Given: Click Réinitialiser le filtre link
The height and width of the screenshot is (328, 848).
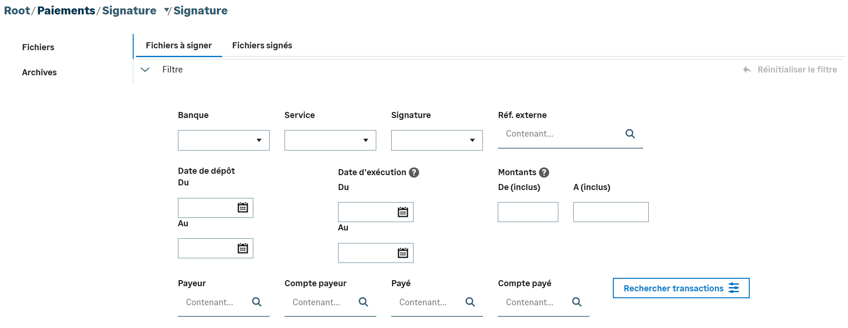Looking at the screenshot, I should pyautogui.click(x=796, y=70).
